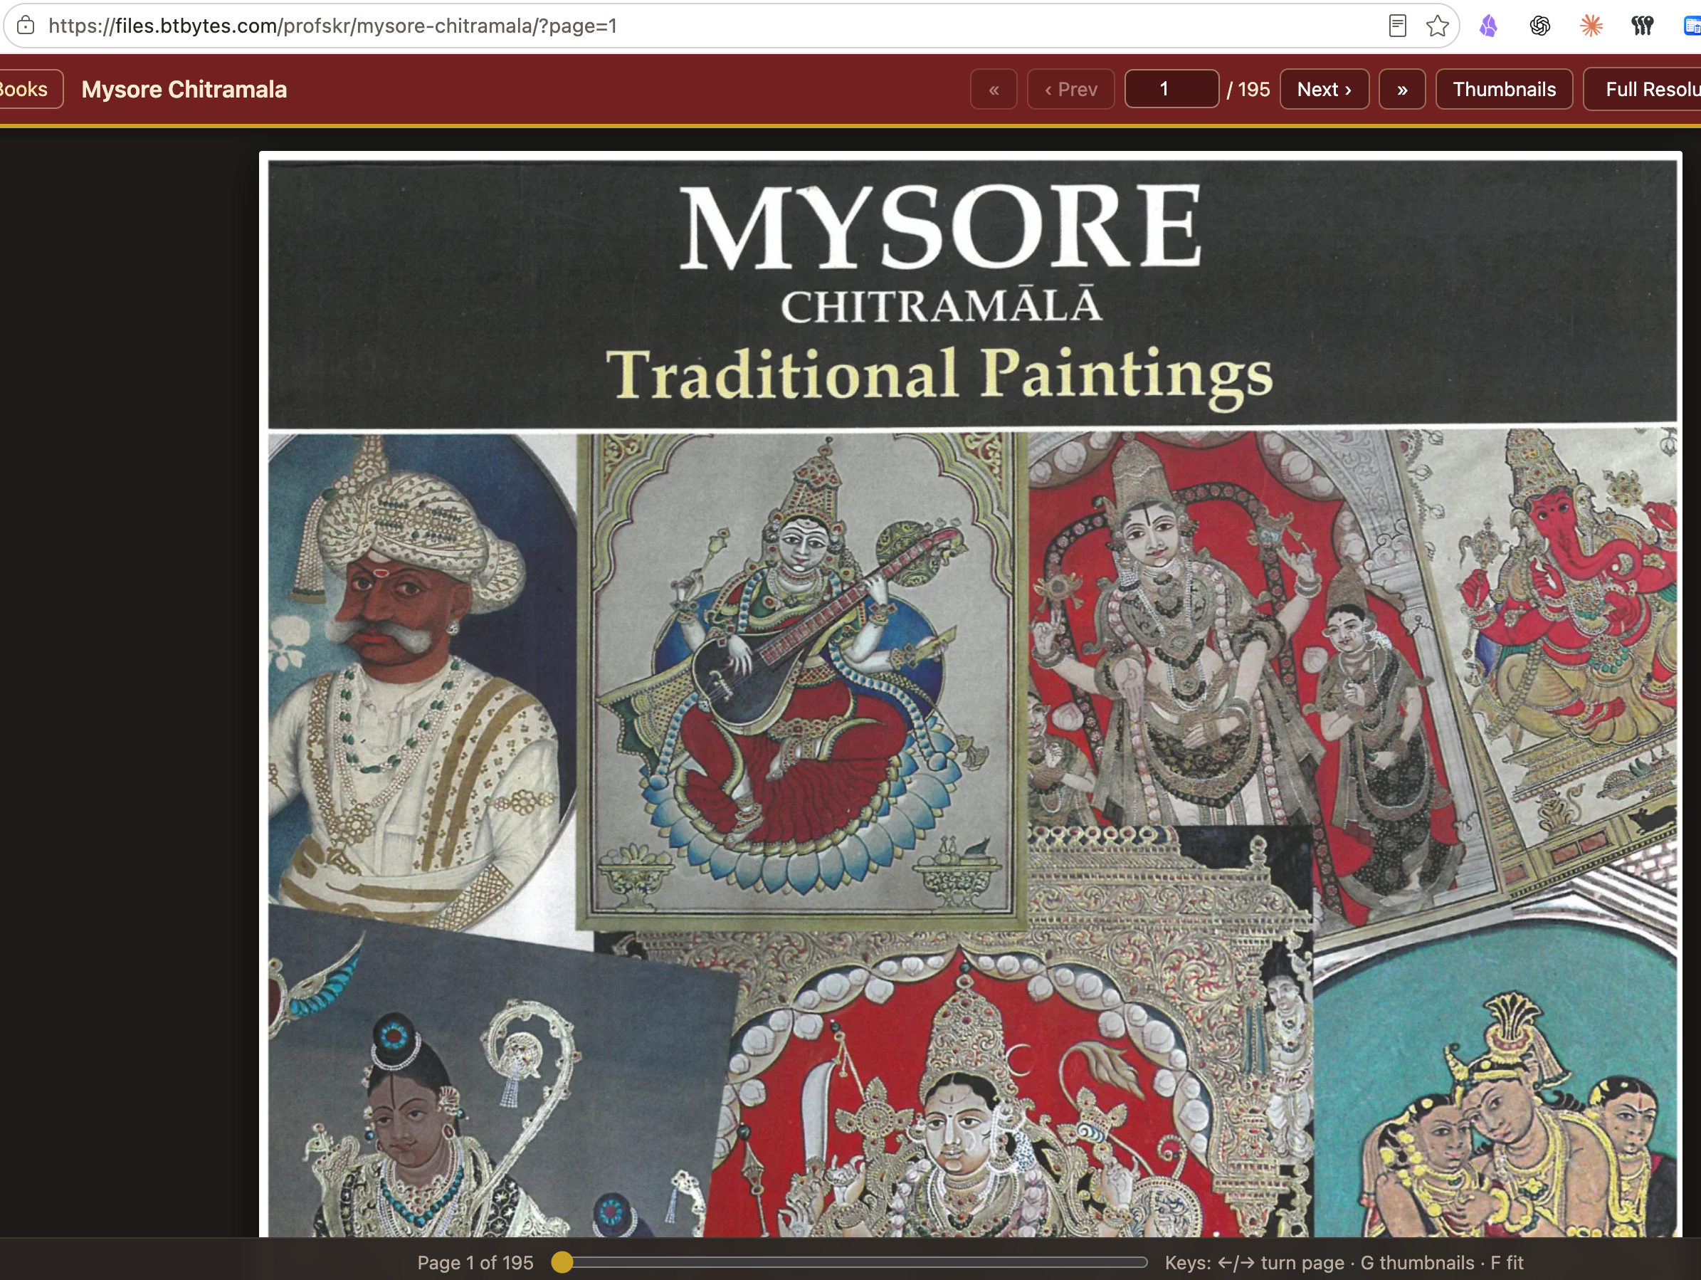This screenshot has height=1280, width=1701.
Task: Bookmark this page with the star icon
Action: (x=1437, y=26)
